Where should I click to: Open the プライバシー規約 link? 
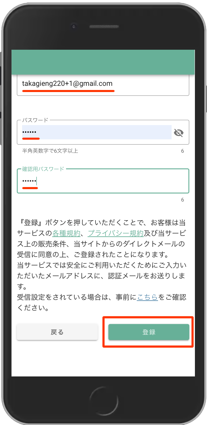[116, 233]
